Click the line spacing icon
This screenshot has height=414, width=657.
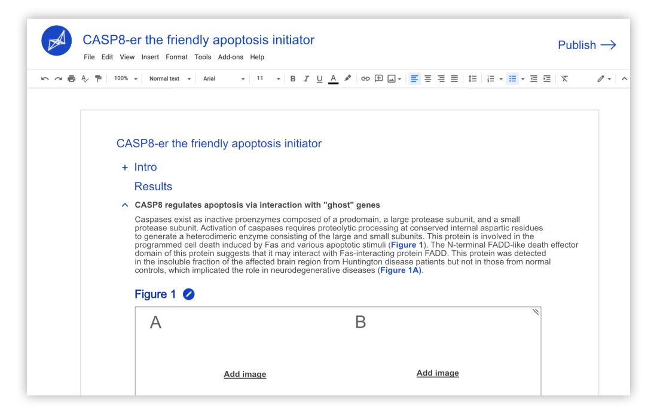[x=472, y=79]
